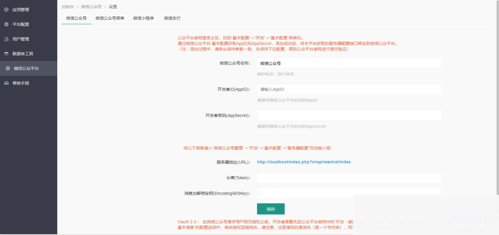Image resolution: width=499 pixels, height=235 pixels.
Task: Click the server URL link http://localhost/index.php
Action: pos(304,162)
